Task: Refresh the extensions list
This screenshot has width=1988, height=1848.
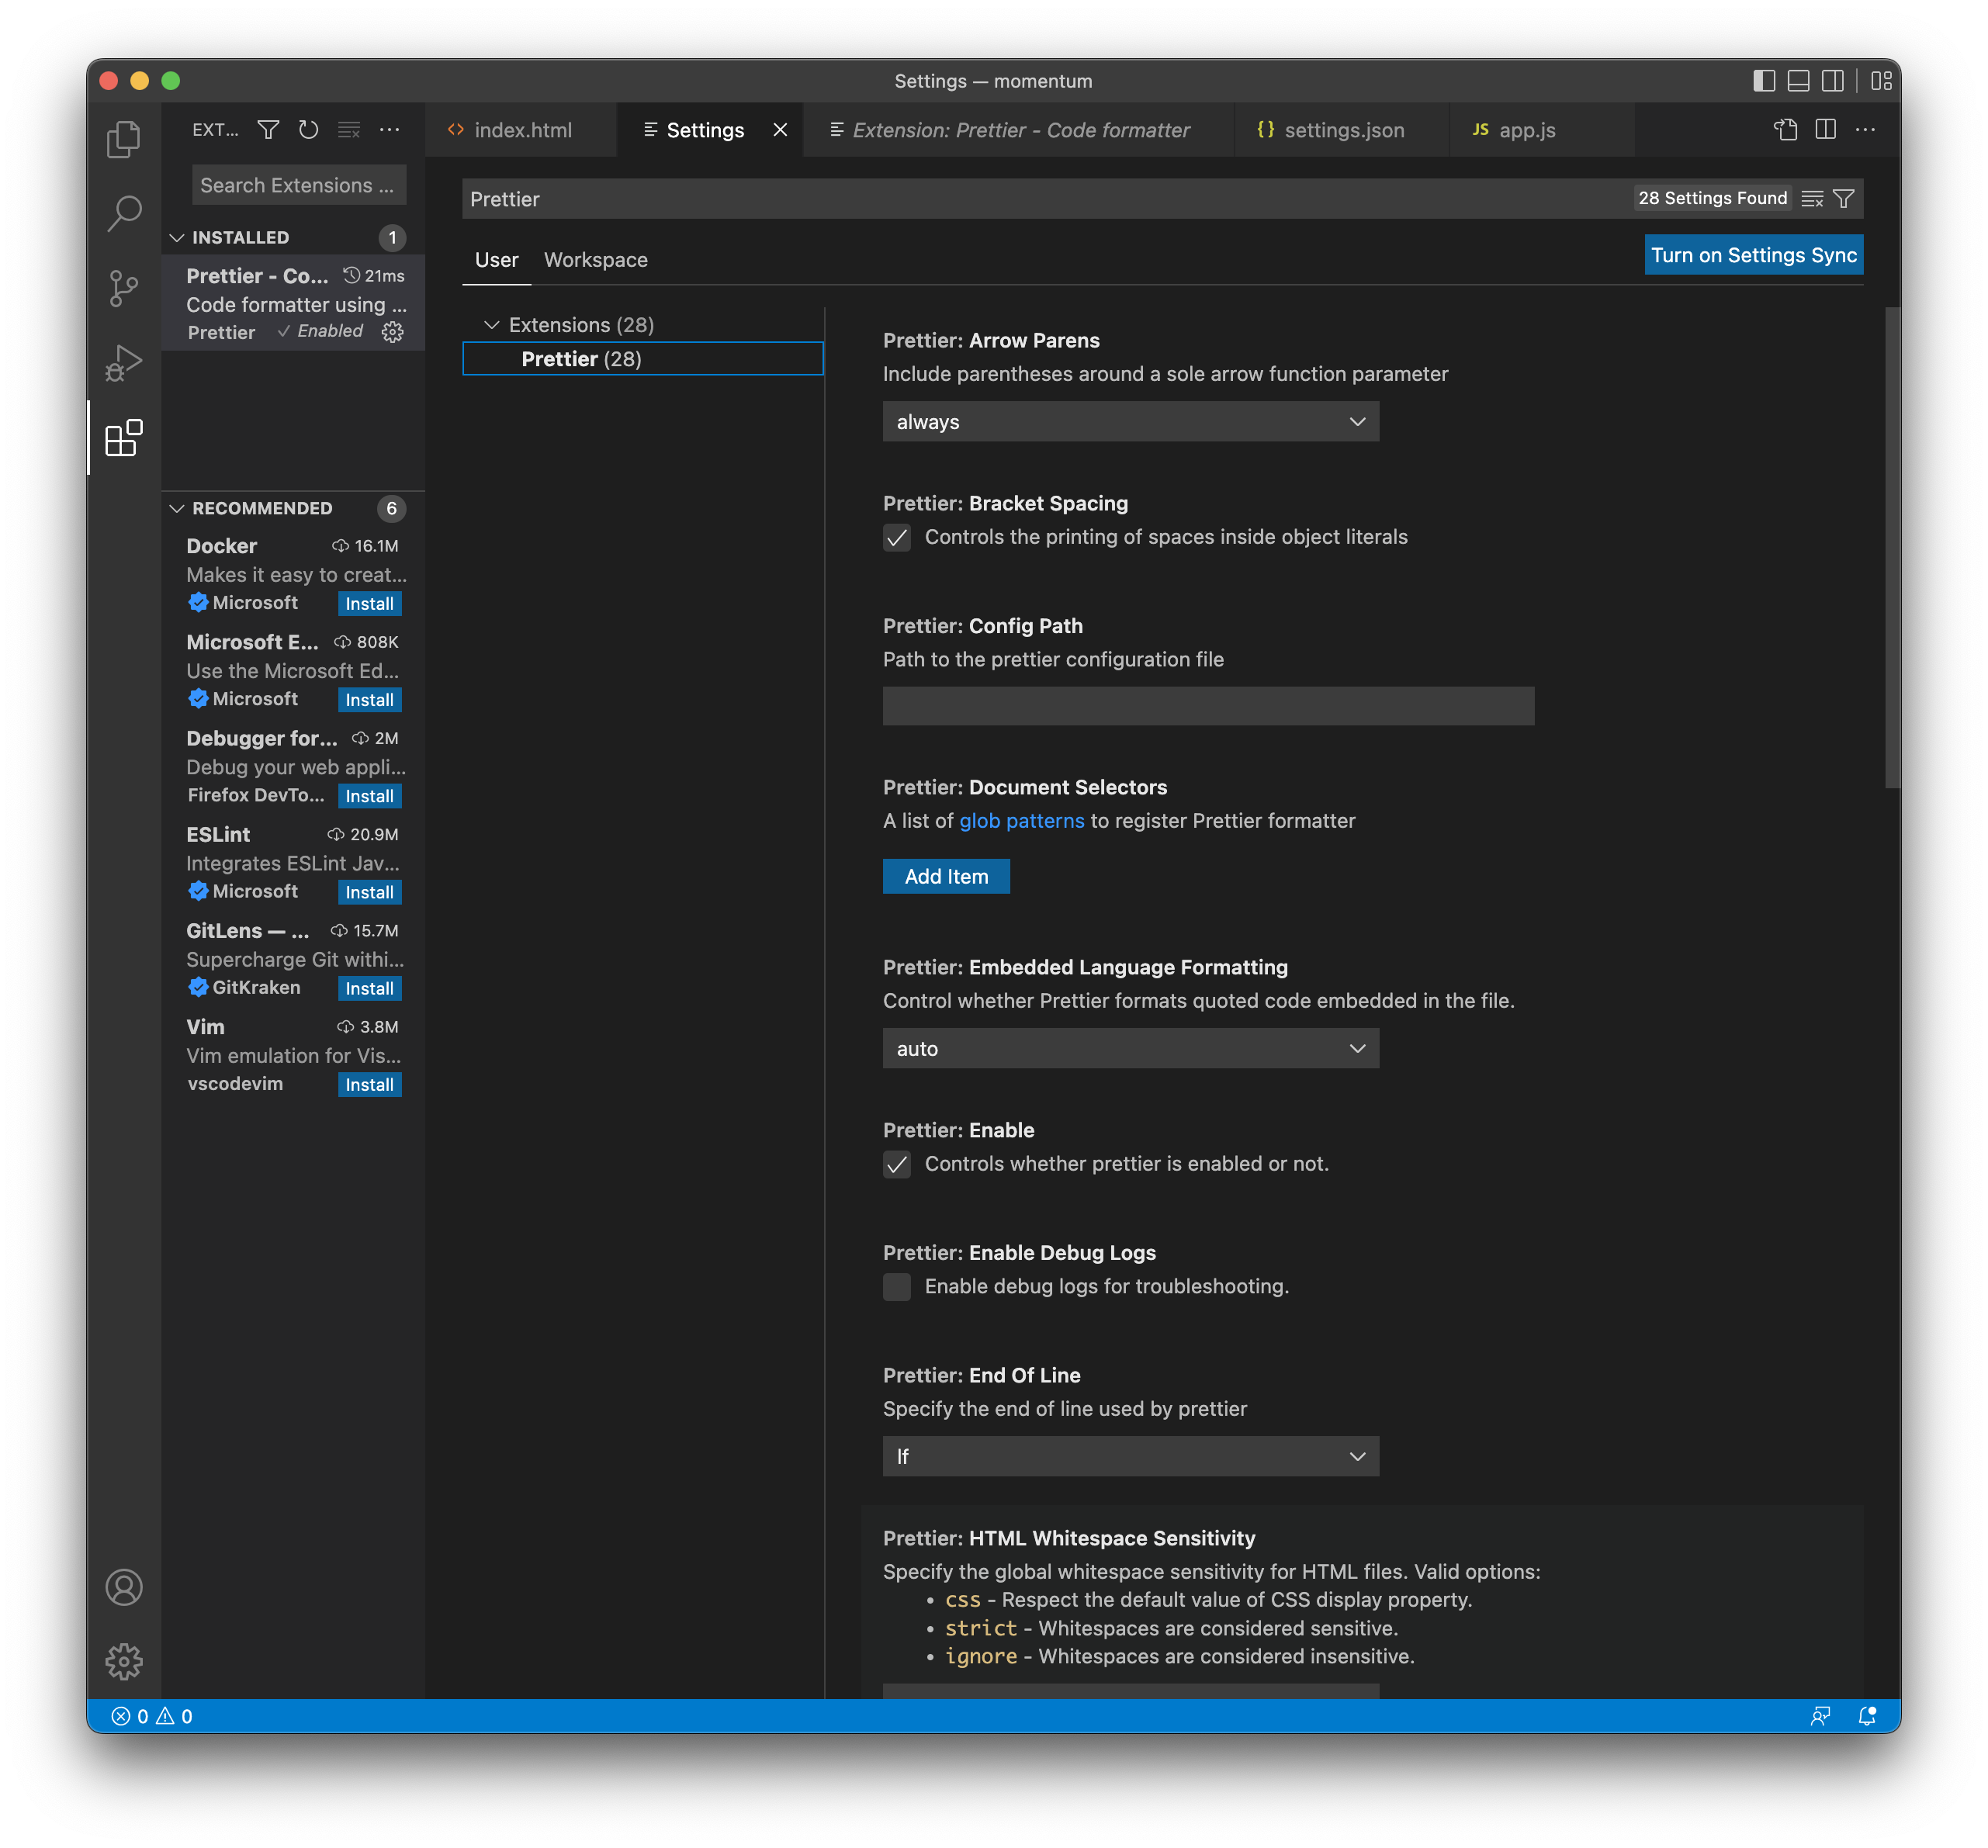Action: click(308, 130)
